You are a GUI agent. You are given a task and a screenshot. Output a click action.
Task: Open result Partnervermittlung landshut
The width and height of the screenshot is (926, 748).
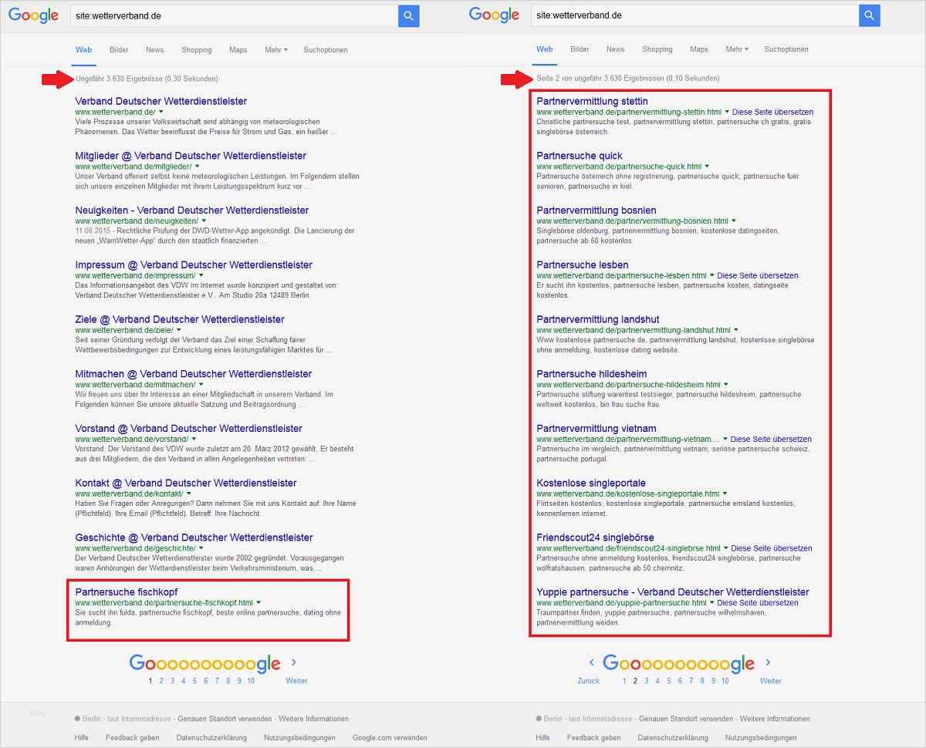coord(598,319)
